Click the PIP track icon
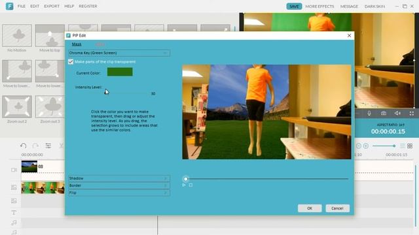419x235 pixels. tap(14, 187)
